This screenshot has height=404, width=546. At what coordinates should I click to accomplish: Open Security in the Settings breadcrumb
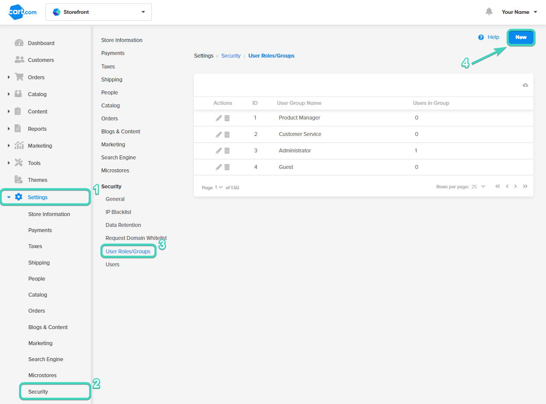tap(231, 55)
